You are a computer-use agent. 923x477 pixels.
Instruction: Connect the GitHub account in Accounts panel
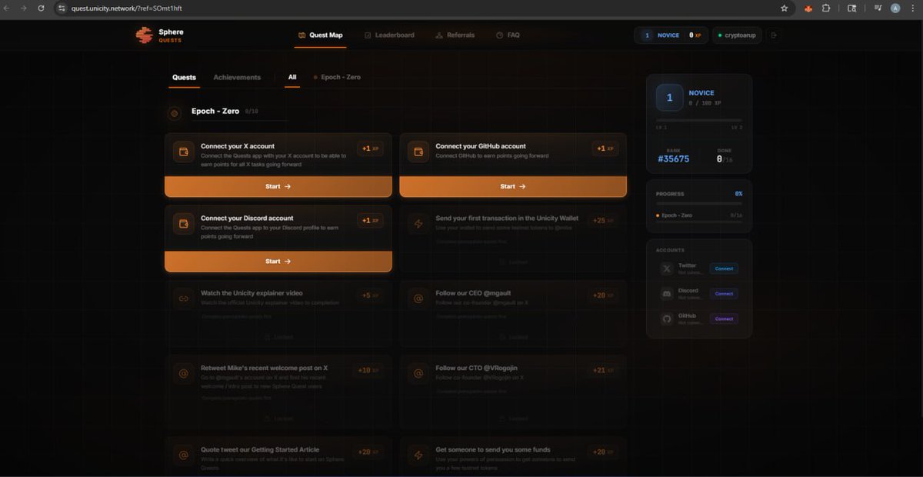point(724,319)
